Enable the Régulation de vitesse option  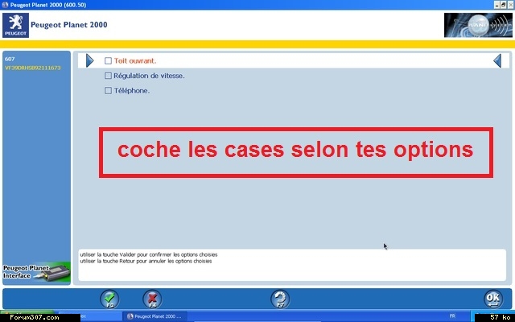[x=109, y=76]
